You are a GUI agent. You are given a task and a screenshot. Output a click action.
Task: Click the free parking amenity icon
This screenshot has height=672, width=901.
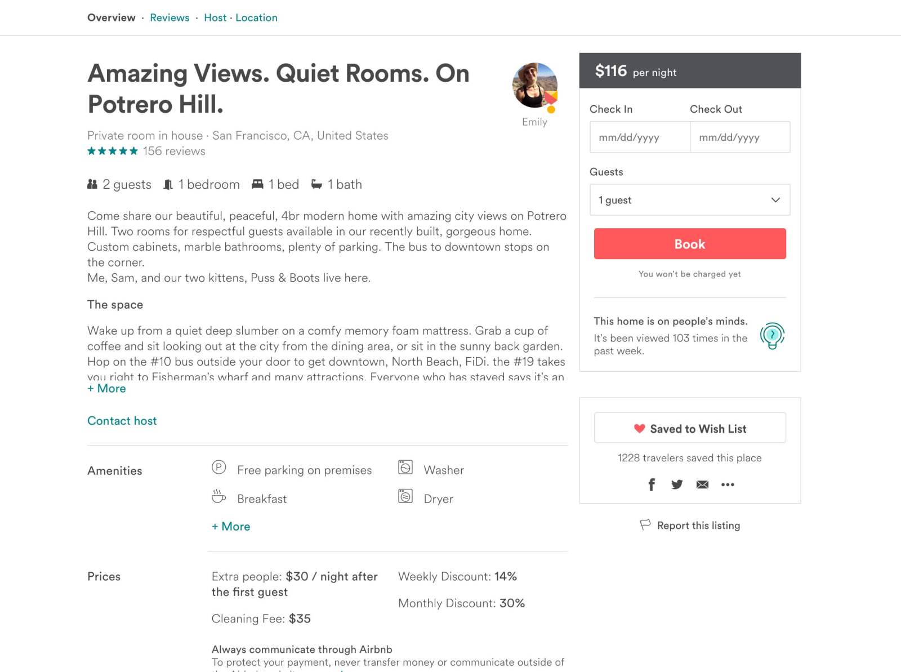click(219, 468)
